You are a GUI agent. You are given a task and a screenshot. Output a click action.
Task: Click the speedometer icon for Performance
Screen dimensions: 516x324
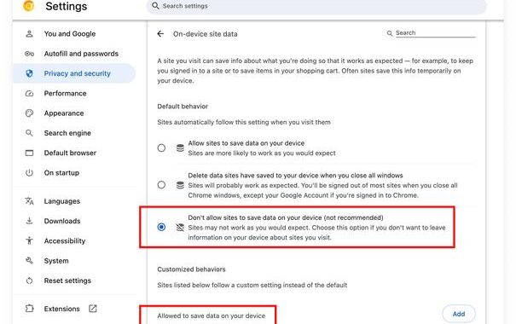tap(29, 94)
